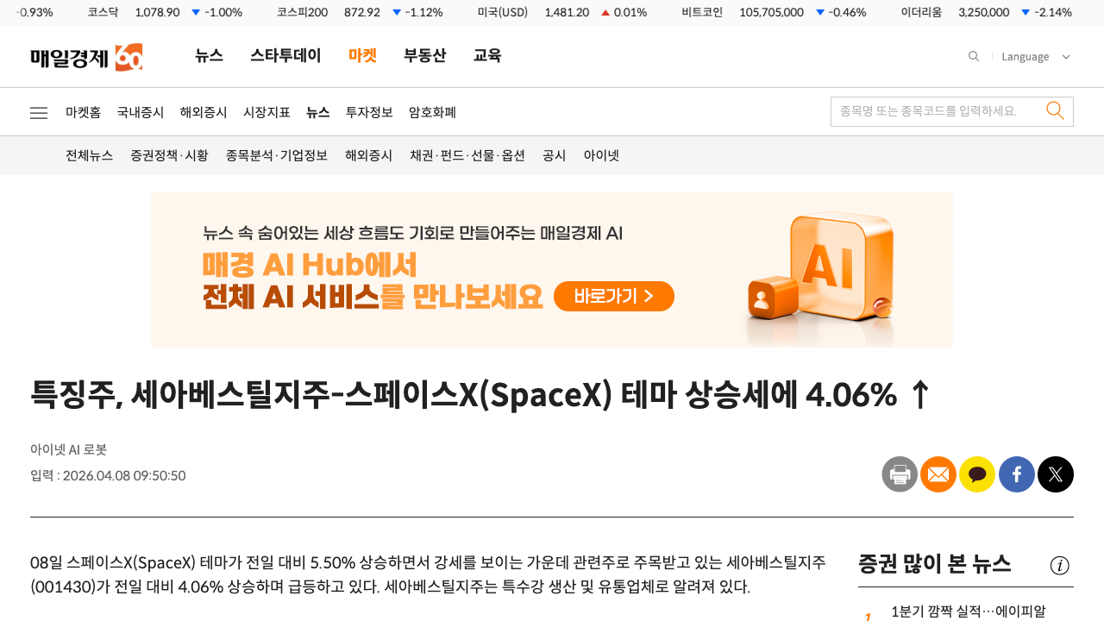This screenshot has width=1104, height=621.
Task: Open the hamburger menu beside 마켓홈
Action: [x=39, y=113]
